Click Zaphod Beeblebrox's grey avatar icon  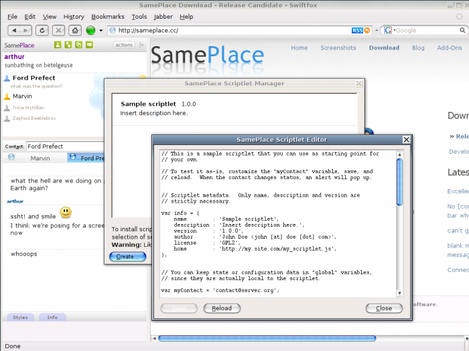point(7,118)
